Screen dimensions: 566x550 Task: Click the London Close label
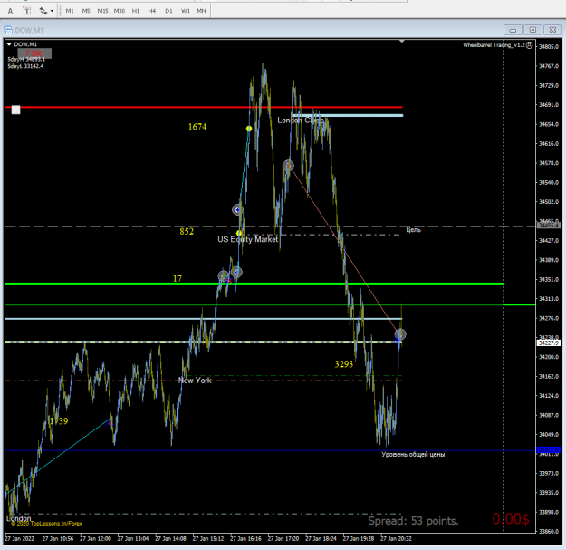click(x=301, y=121)
